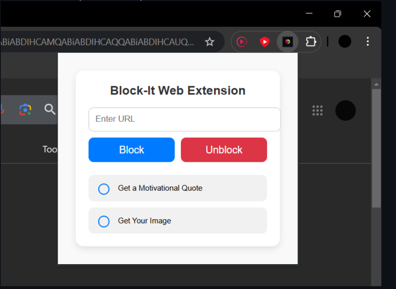396x289 pixels.
Task: Select the Get a Motivational Quote radio
Action: [x=104, y=189]
